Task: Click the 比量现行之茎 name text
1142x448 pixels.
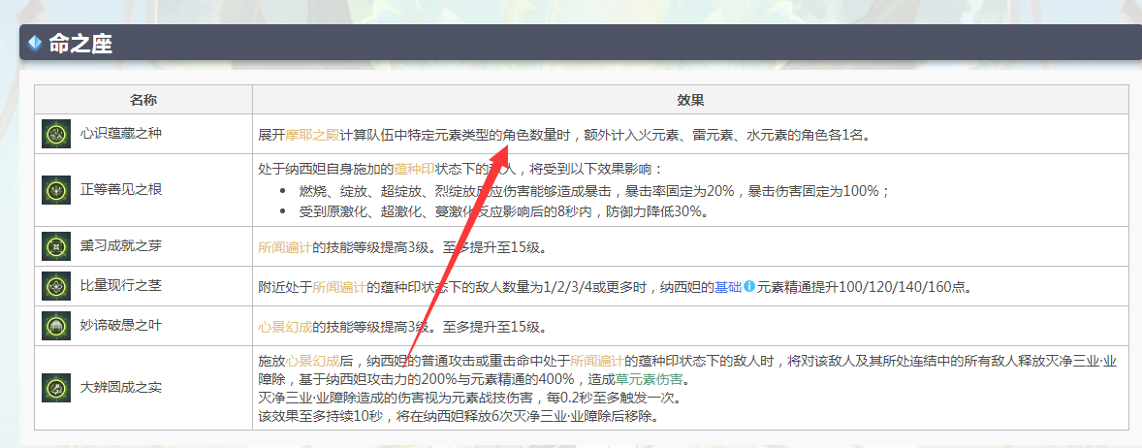Action: tap(121, 287)
